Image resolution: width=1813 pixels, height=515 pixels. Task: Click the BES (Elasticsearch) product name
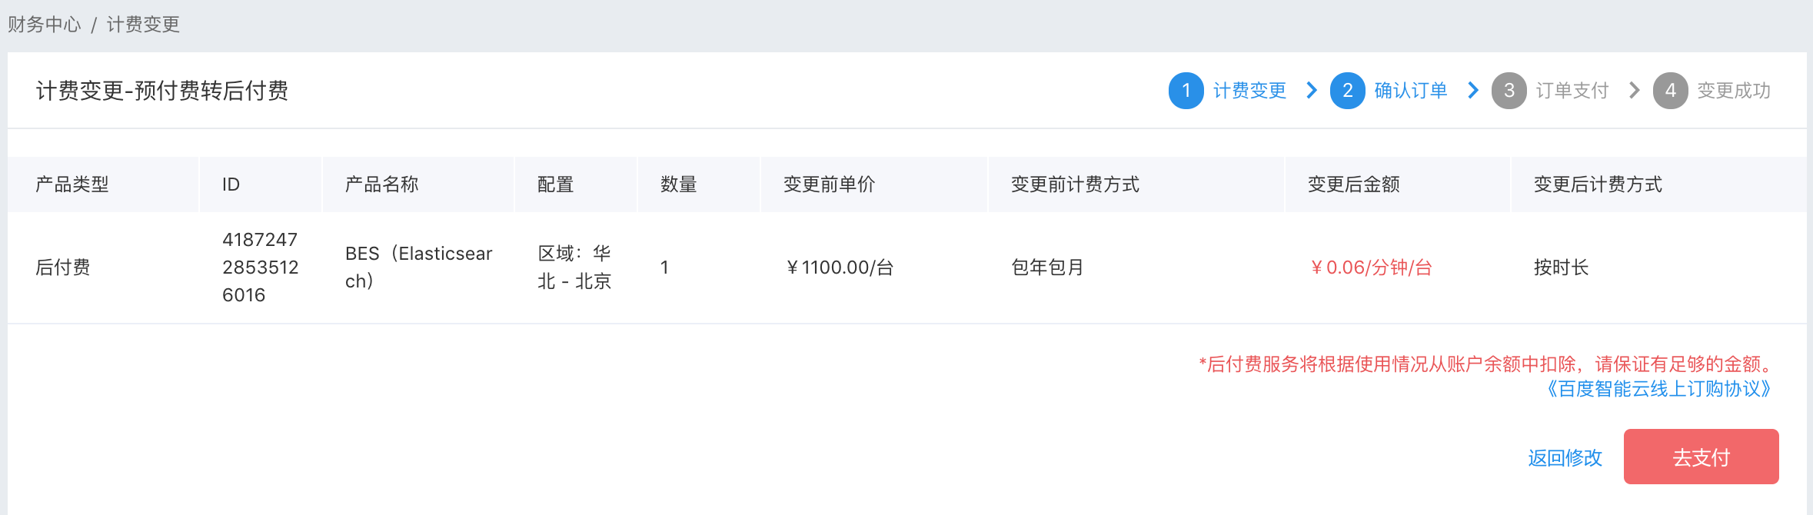(x=419, y=267)
